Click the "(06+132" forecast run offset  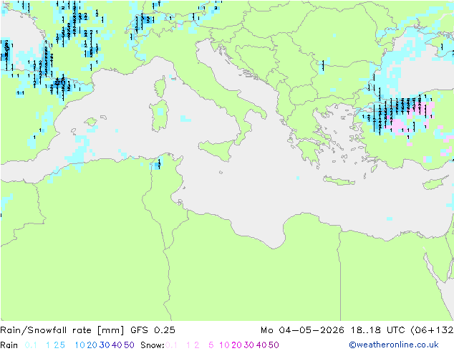click(x=432, y=330)
